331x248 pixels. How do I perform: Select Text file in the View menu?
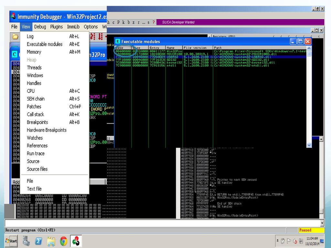[x=54, y=189]
